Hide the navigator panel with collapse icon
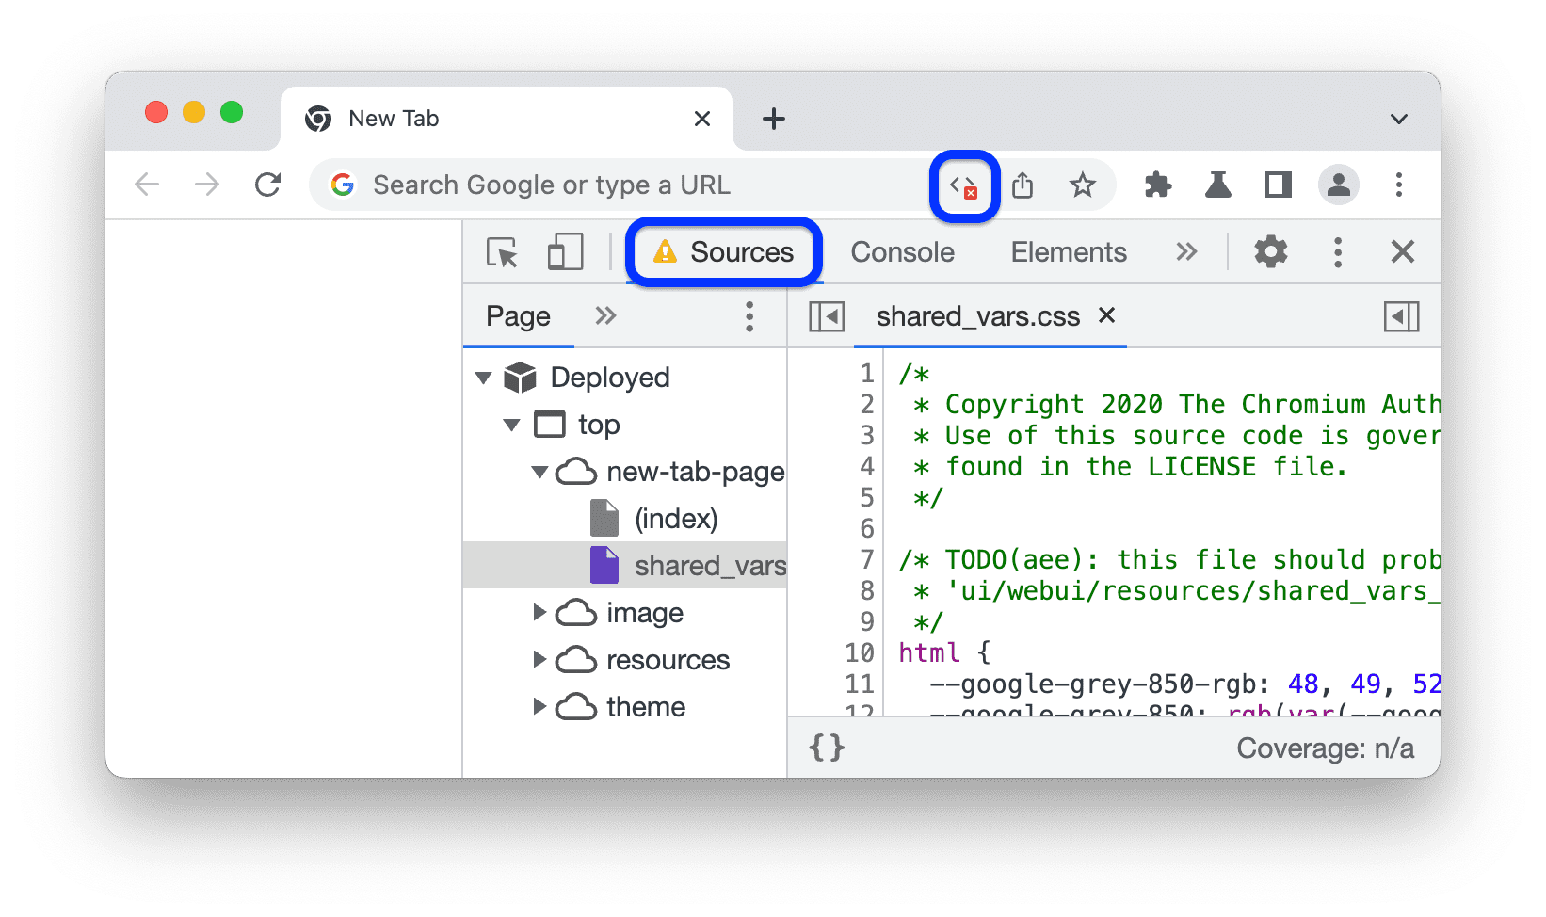The image size is (1546, 917). tap(826, 316)
